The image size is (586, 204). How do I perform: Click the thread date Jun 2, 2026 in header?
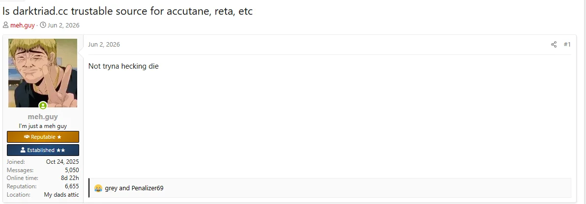(63, 25)
